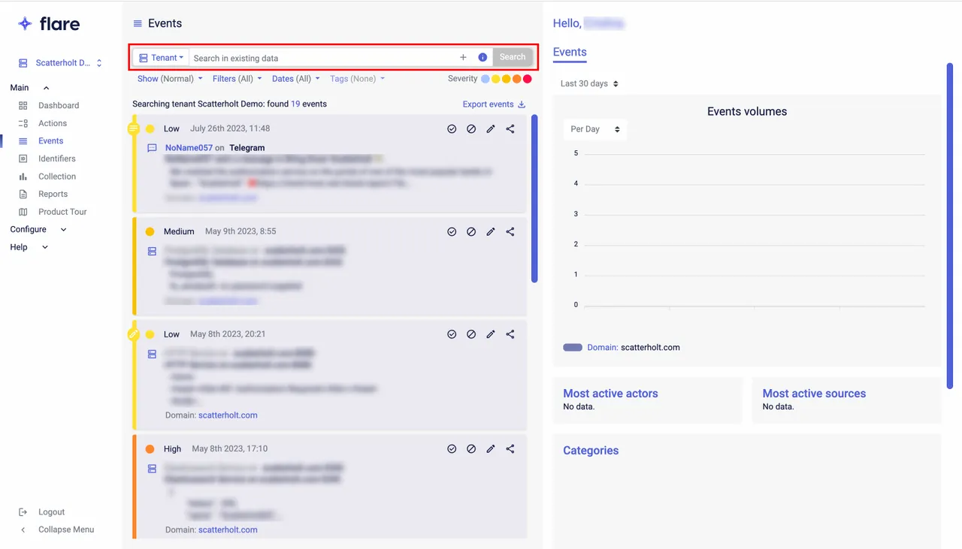Viewport: 962px width, 549px height.
Task: Toggle the orange severity filter dot
Action: pyautogui.click(x=516, y=79)
